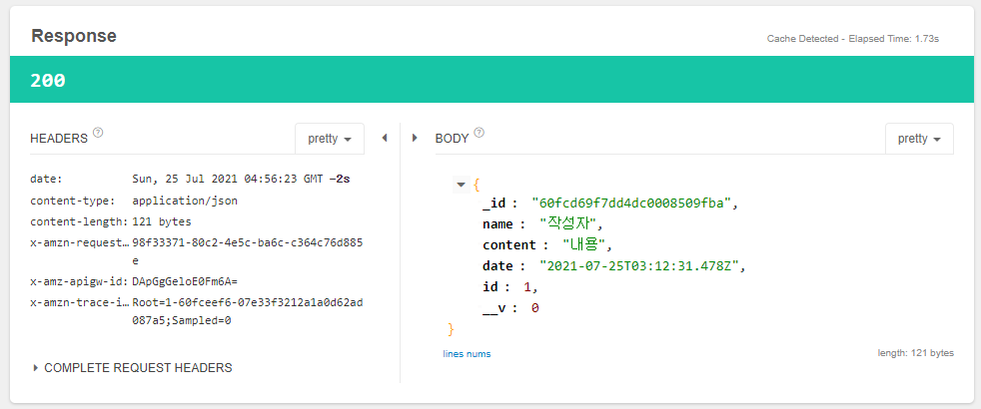Click the _id value in JSON body
This screenshot has width=981, height=409.
tap(633, 204)
